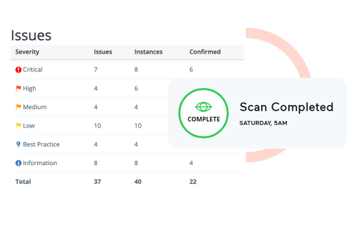Sort by the Severity column header
Screen dimensions: 354x232
(27, 52)
